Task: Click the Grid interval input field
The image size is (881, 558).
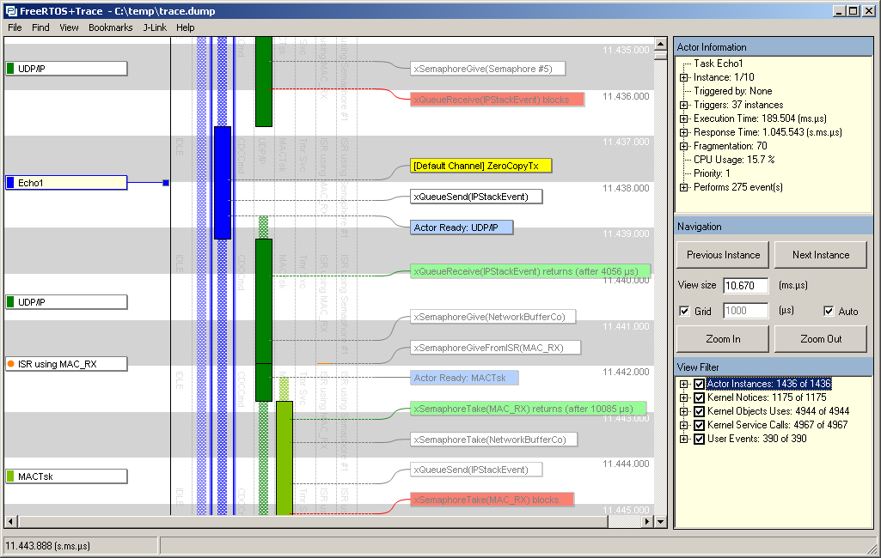Action: (745, 311)
